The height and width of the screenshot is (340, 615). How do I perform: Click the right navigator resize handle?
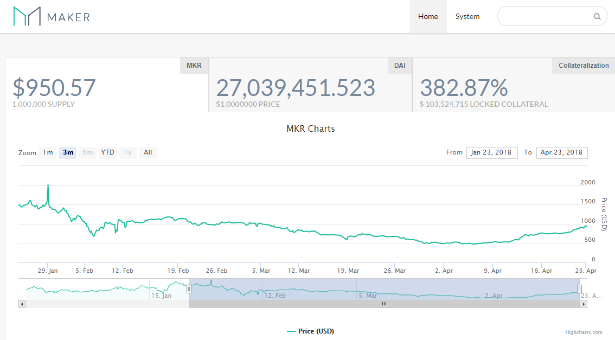click(580, 288)
